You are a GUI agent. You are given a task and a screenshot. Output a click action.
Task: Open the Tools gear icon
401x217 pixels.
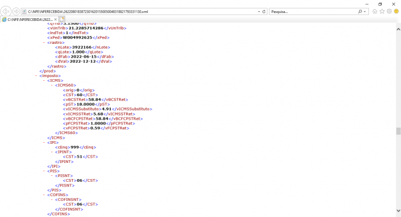(x=389, y=11)
